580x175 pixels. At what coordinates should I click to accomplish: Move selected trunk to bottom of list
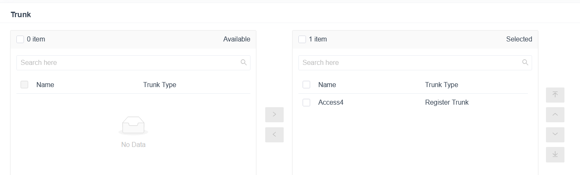coord(555,154)
